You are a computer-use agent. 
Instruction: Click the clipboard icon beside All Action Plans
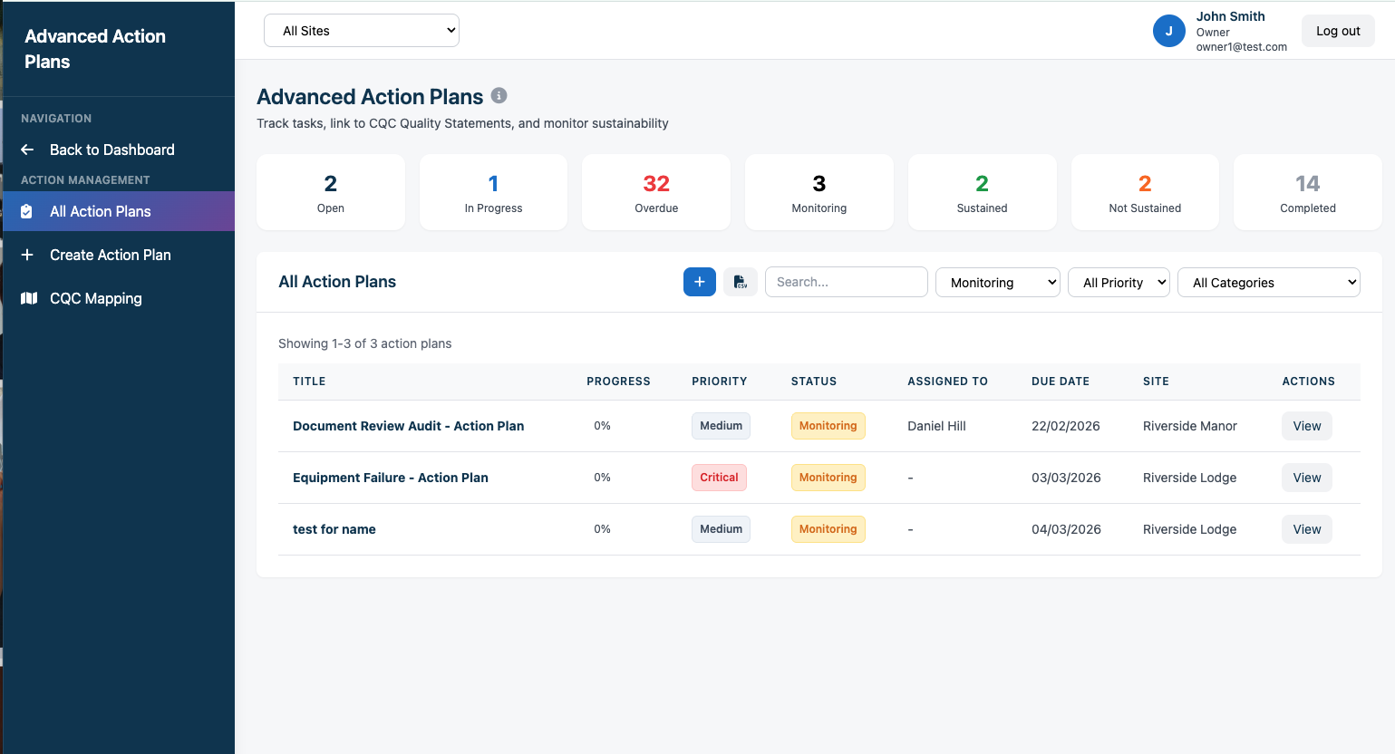tap(28, 211)
